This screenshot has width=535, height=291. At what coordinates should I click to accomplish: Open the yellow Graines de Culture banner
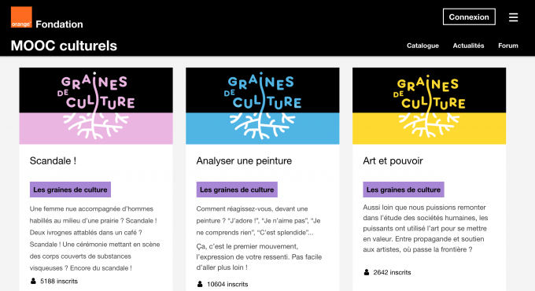(x=430, y=105)
